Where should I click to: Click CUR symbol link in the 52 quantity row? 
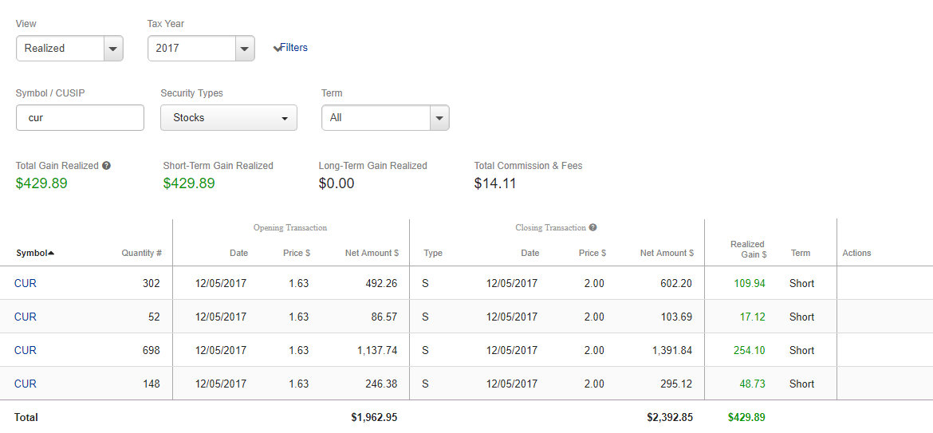pos(26,317)
